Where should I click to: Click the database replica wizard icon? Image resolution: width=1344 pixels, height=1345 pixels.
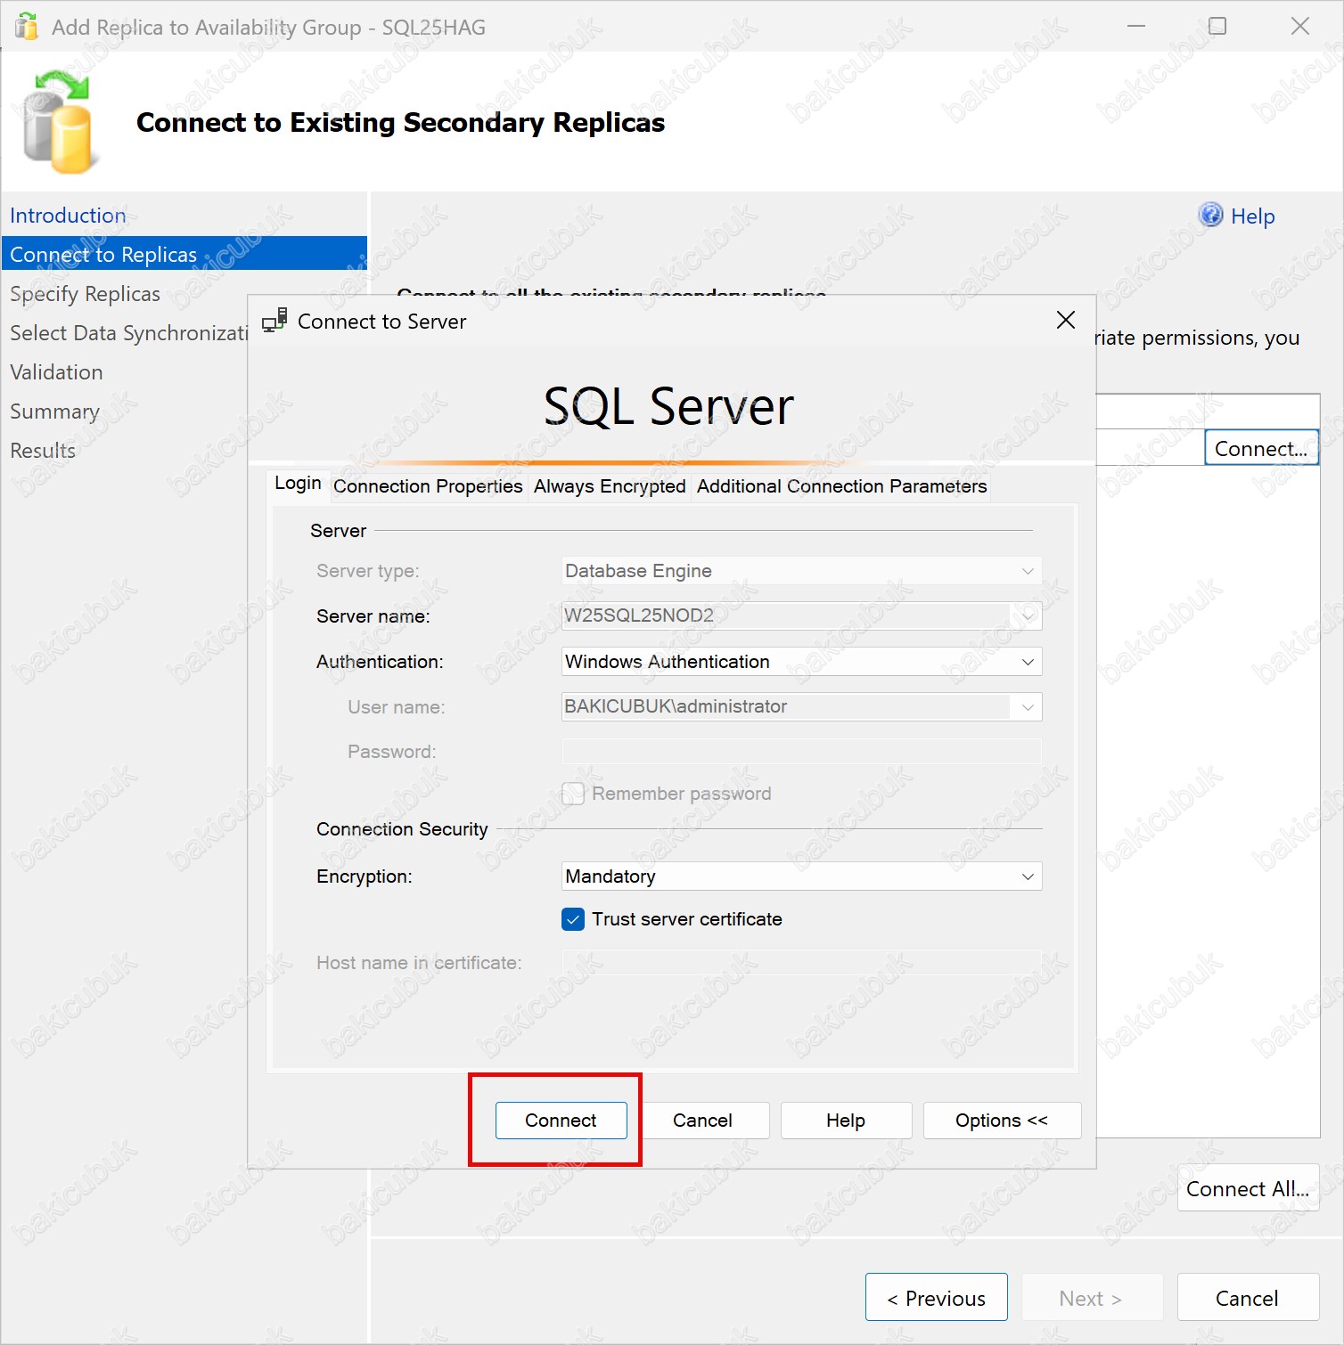click(x=59, y=124)
